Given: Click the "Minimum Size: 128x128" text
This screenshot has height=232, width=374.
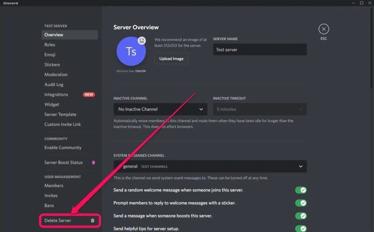Looking at the screenshot, I should (x=131, y=71).
